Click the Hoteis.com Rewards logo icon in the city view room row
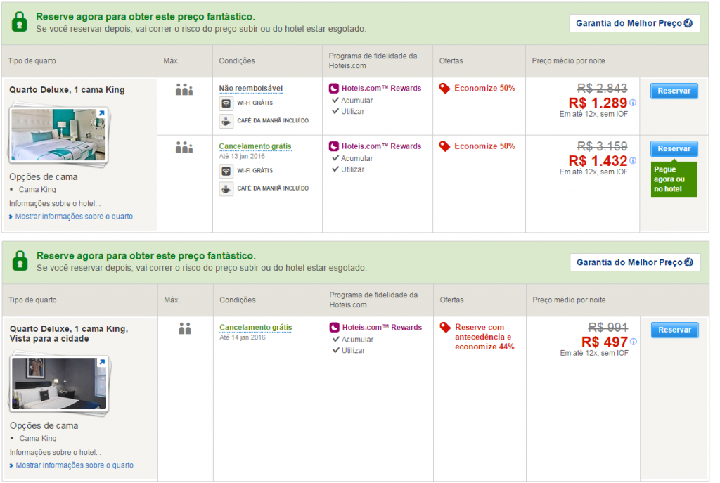720x483 pixels. [x=334, y=327]
